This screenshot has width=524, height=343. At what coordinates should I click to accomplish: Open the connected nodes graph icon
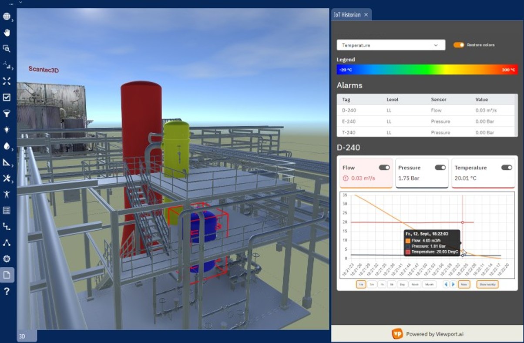[7, 242]
